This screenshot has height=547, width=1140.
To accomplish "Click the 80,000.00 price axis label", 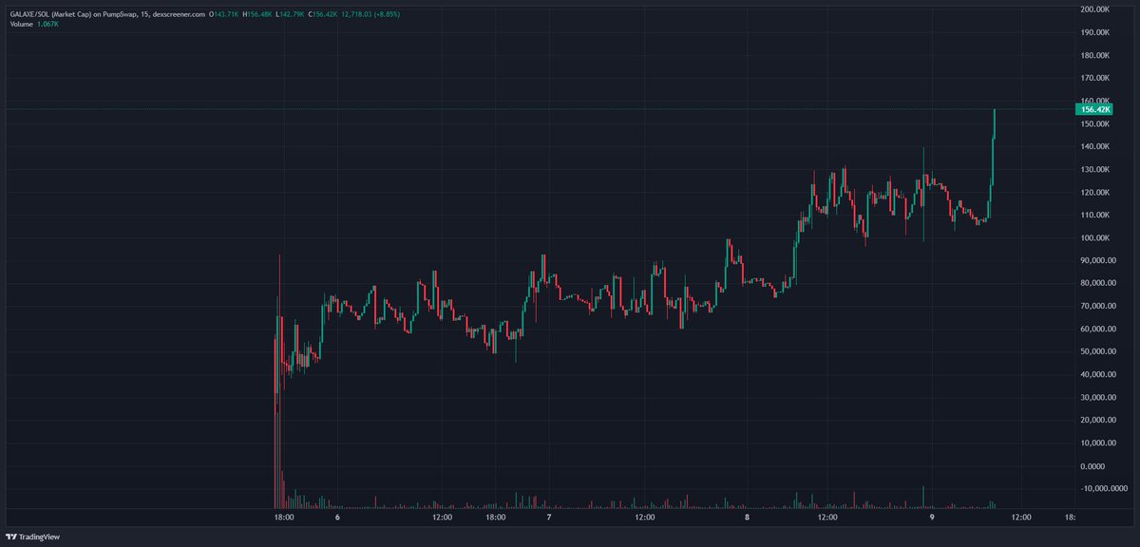I will pos(1098,283).
